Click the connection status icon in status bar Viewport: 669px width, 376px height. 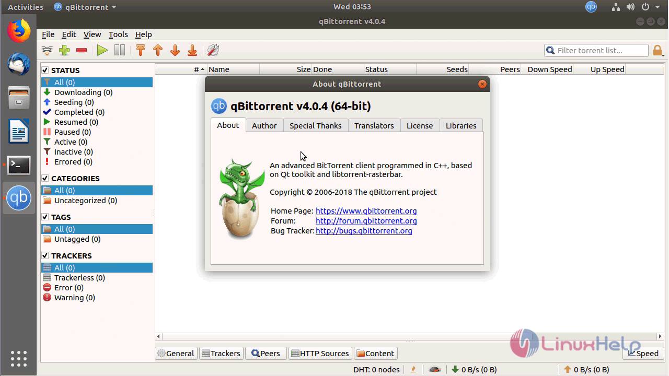(x=413, y=370)
